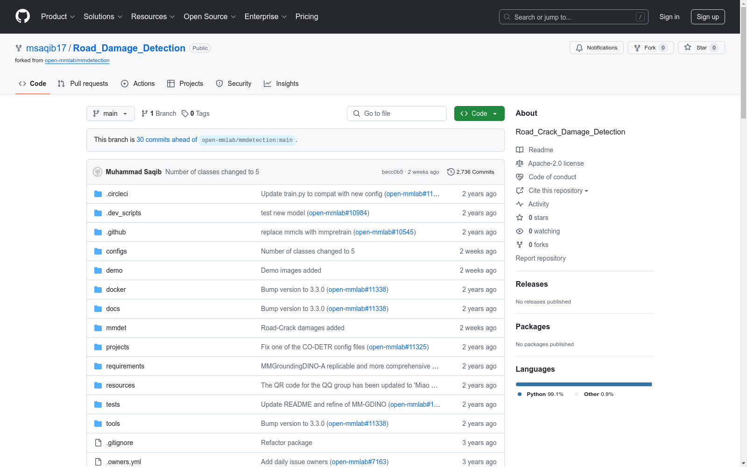Click the eye icon beside watching

click(520, 231)
